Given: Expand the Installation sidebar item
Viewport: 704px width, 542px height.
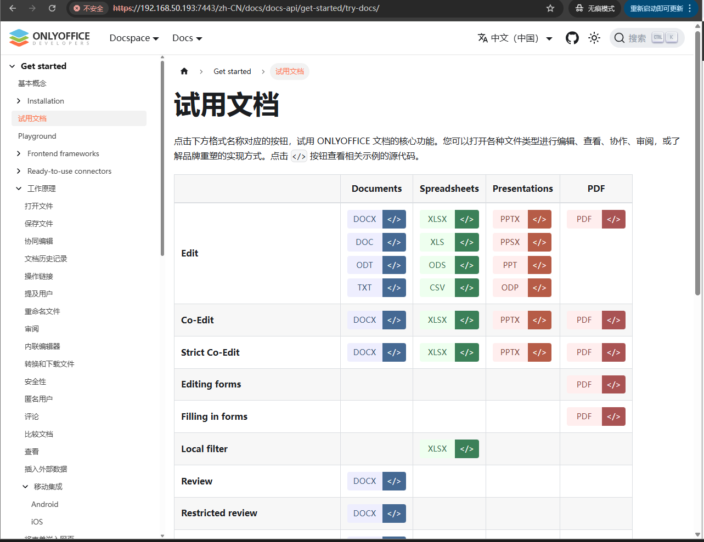Looking at the screenshot, I should click(19, 101).
